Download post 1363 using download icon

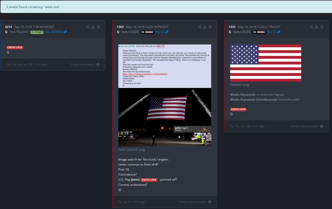(205, 27)
